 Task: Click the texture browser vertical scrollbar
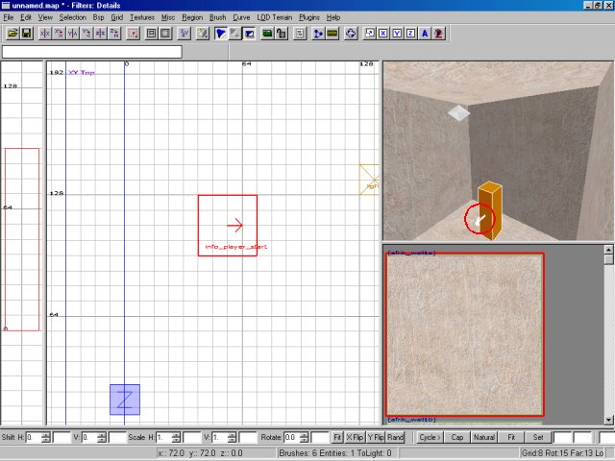[608, 336]
